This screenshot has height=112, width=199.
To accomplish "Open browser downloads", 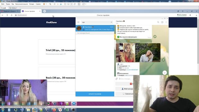I will (196, 15).
